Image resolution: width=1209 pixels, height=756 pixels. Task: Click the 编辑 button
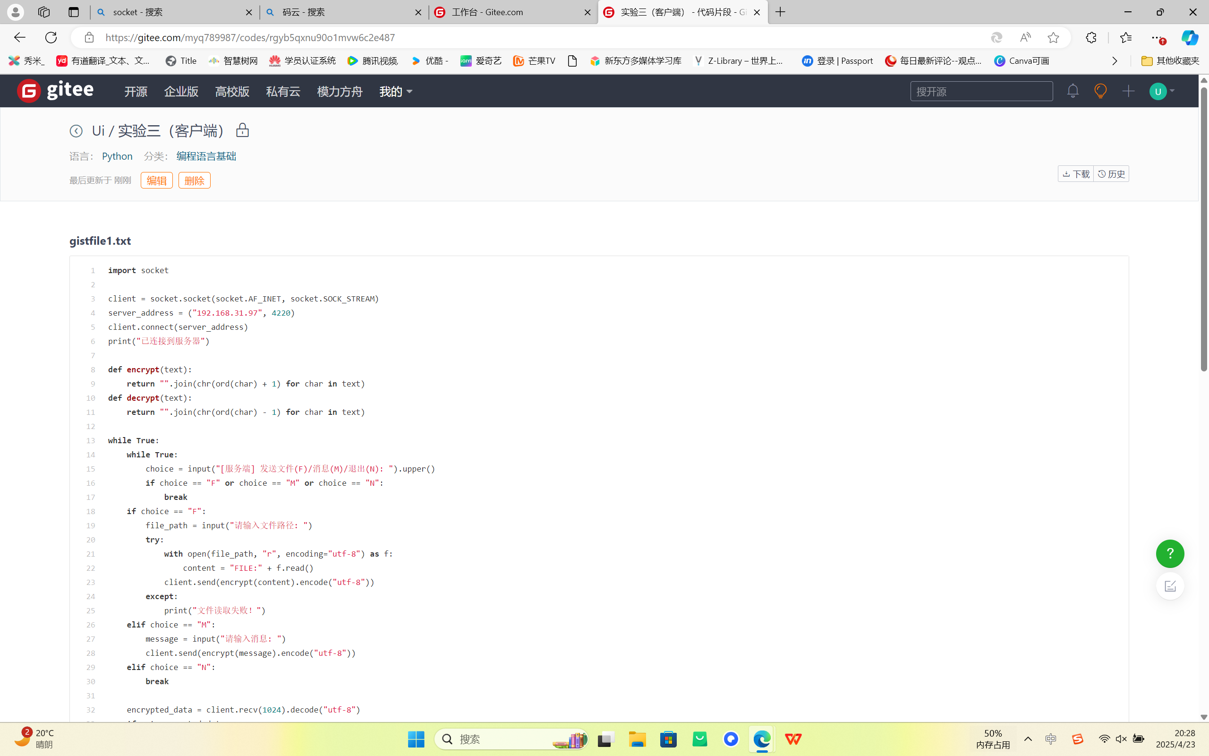(156, 180)
